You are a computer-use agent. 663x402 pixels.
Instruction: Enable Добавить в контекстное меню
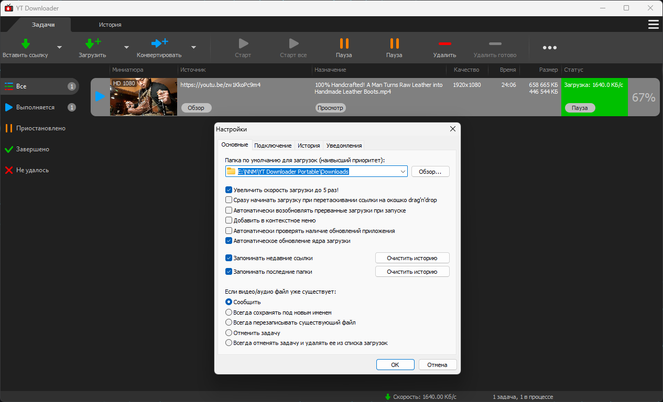pos(229,220)
